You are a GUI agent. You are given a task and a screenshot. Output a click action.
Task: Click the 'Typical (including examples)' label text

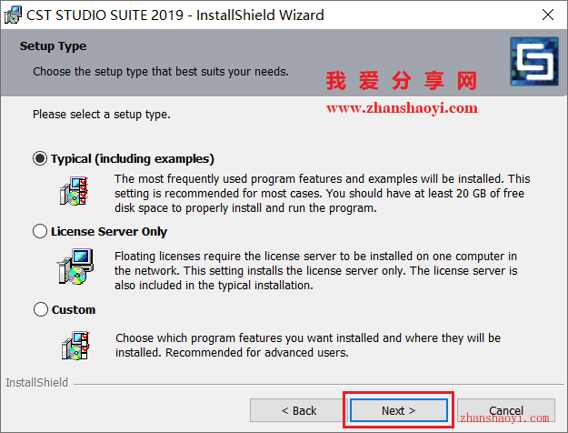[133, 159]
